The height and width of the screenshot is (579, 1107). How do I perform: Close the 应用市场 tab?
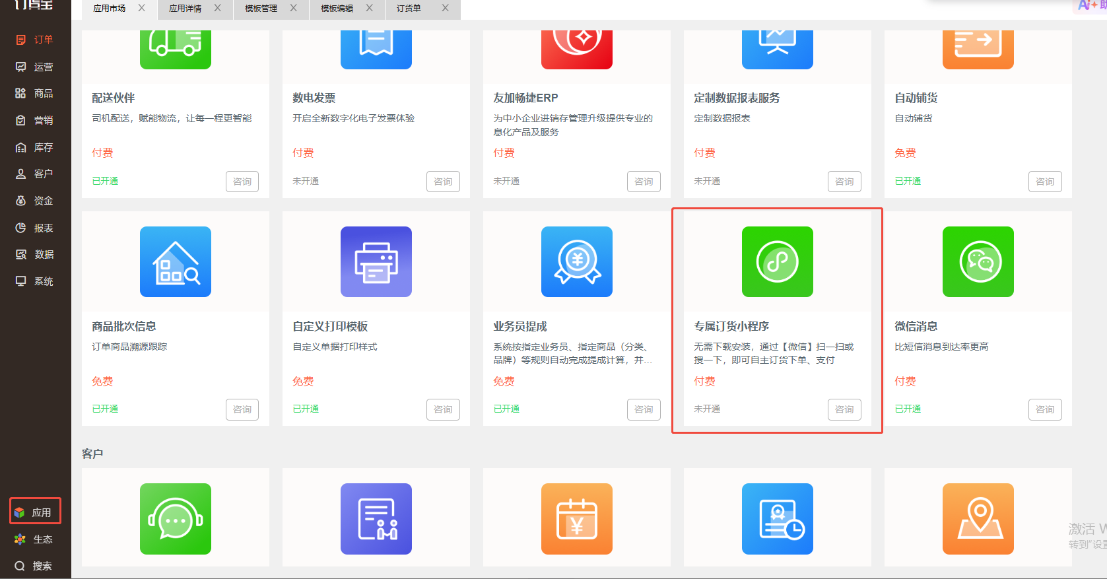[x=142, y=8]
